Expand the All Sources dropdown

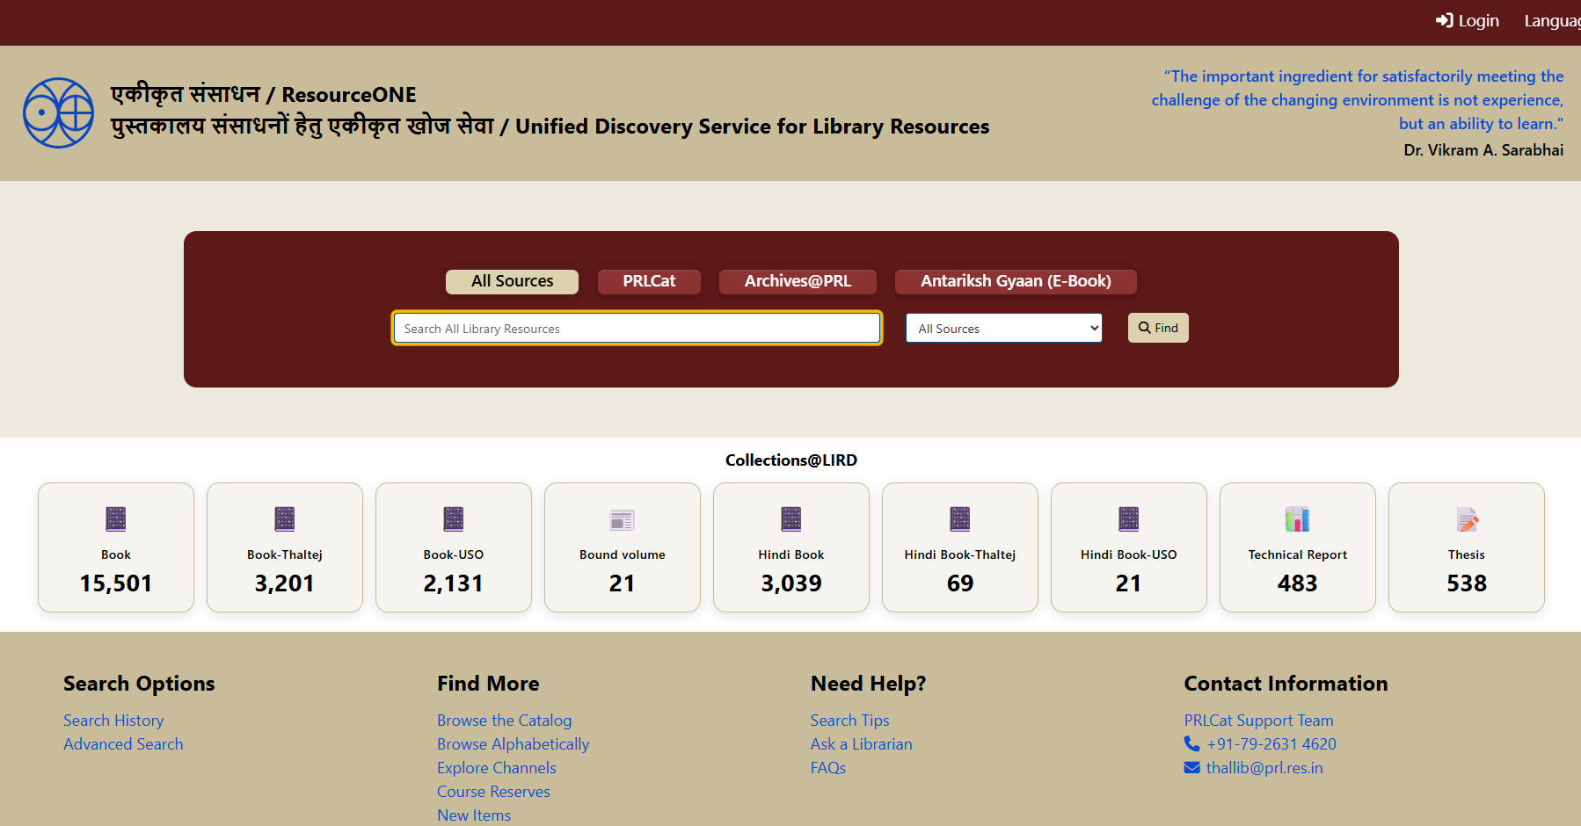click(x=1004, y=329)
